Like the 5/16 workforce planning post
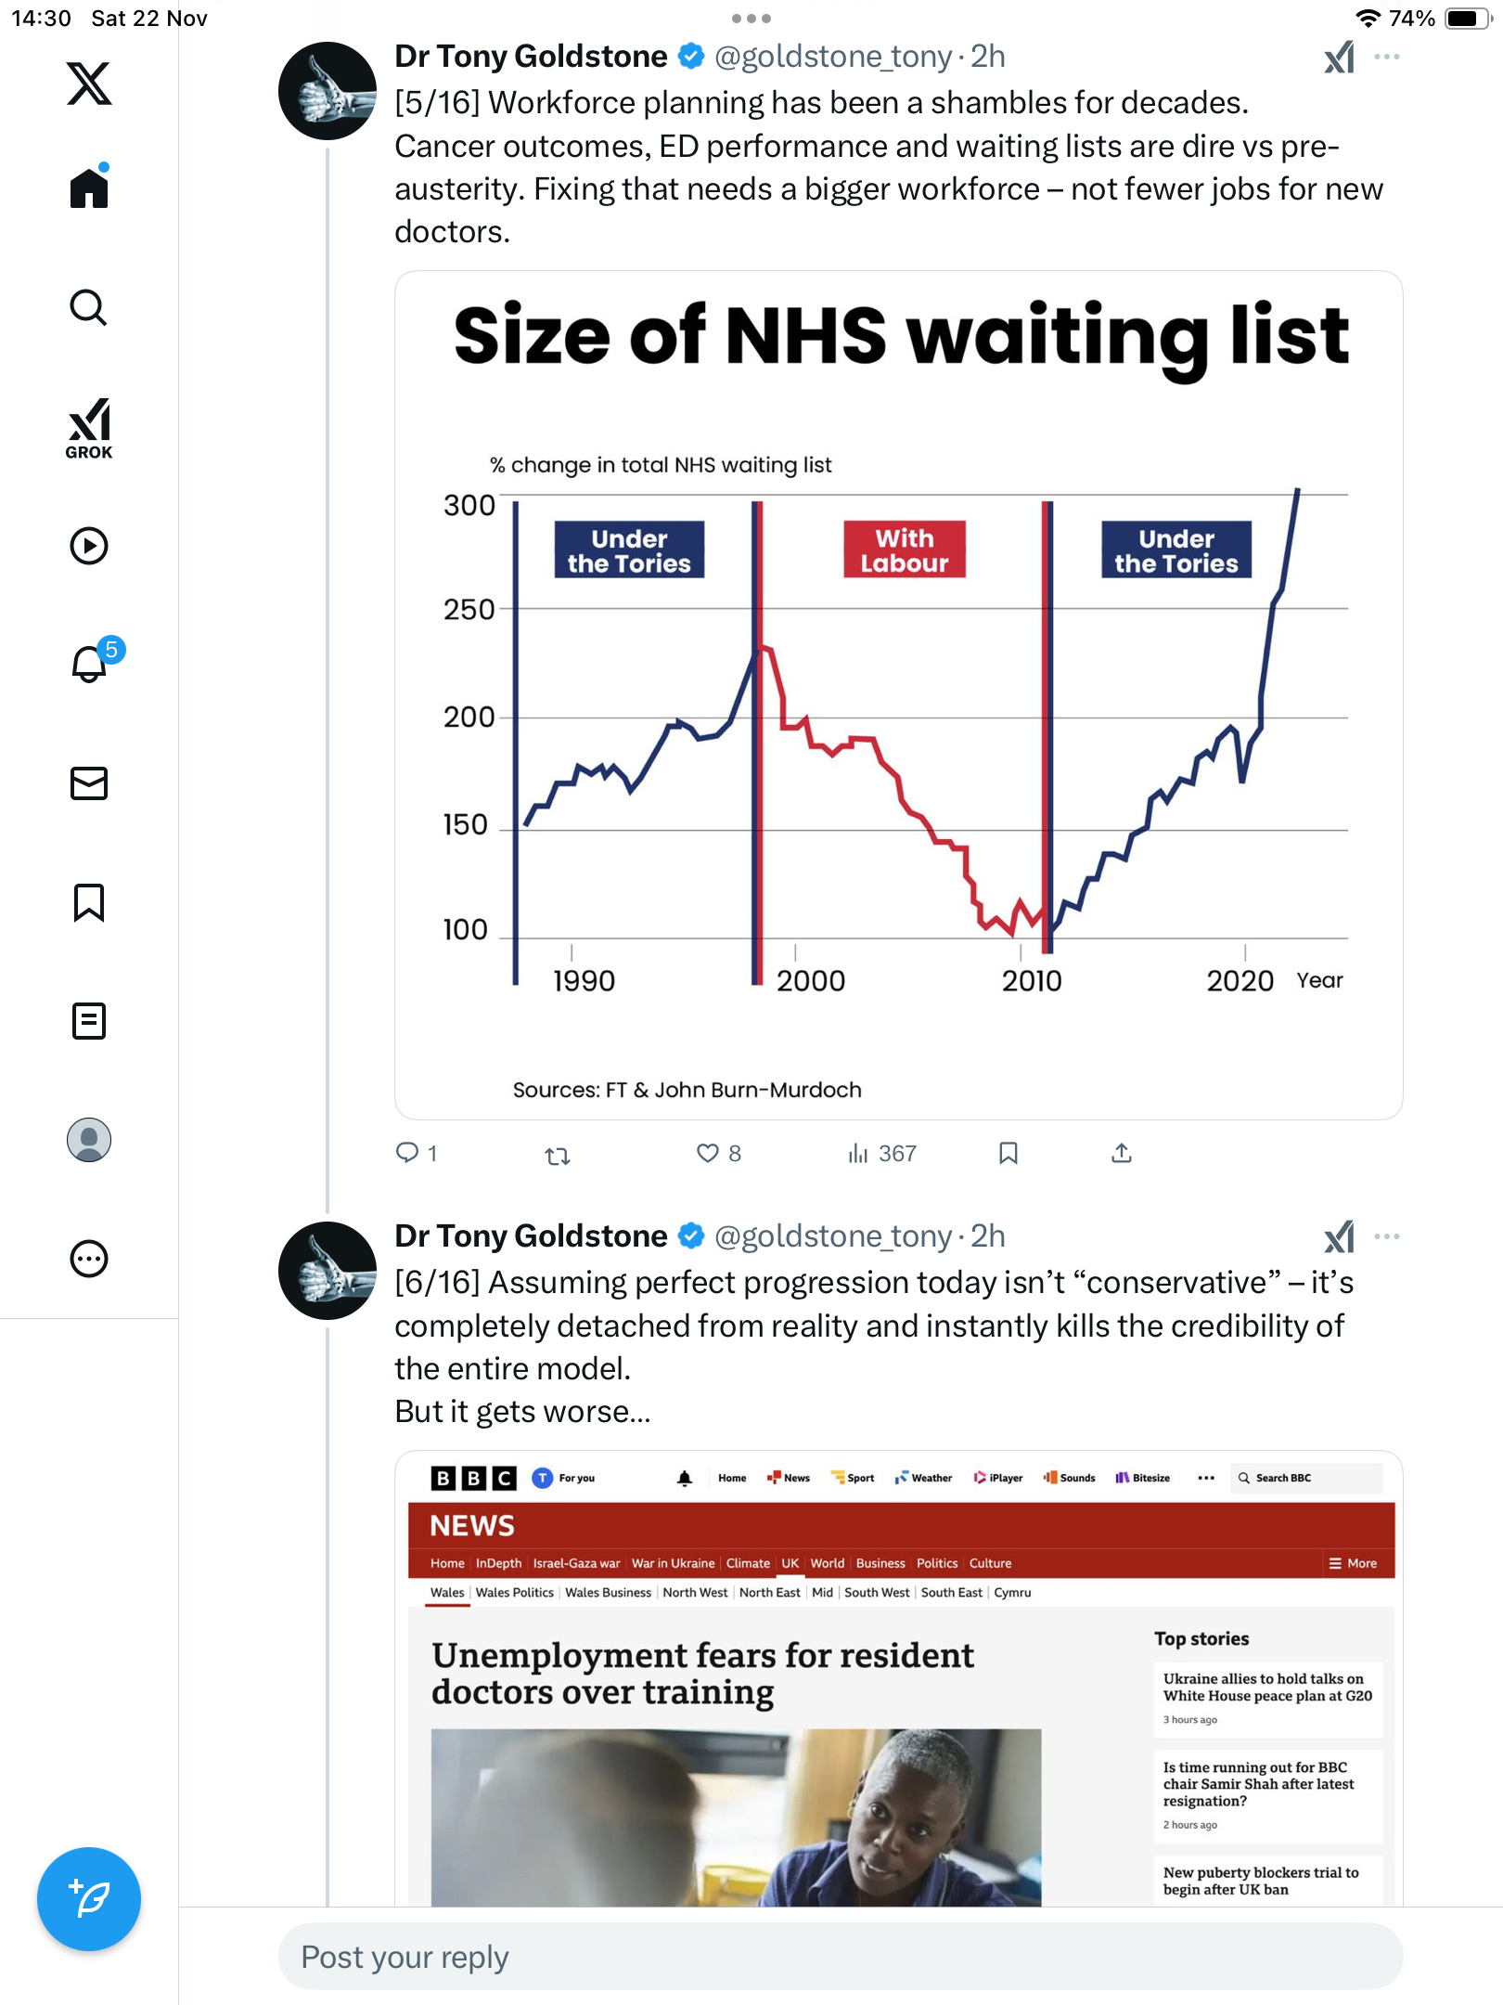The height and width of the screenshot is (2005, 1503). [708, 1154]
